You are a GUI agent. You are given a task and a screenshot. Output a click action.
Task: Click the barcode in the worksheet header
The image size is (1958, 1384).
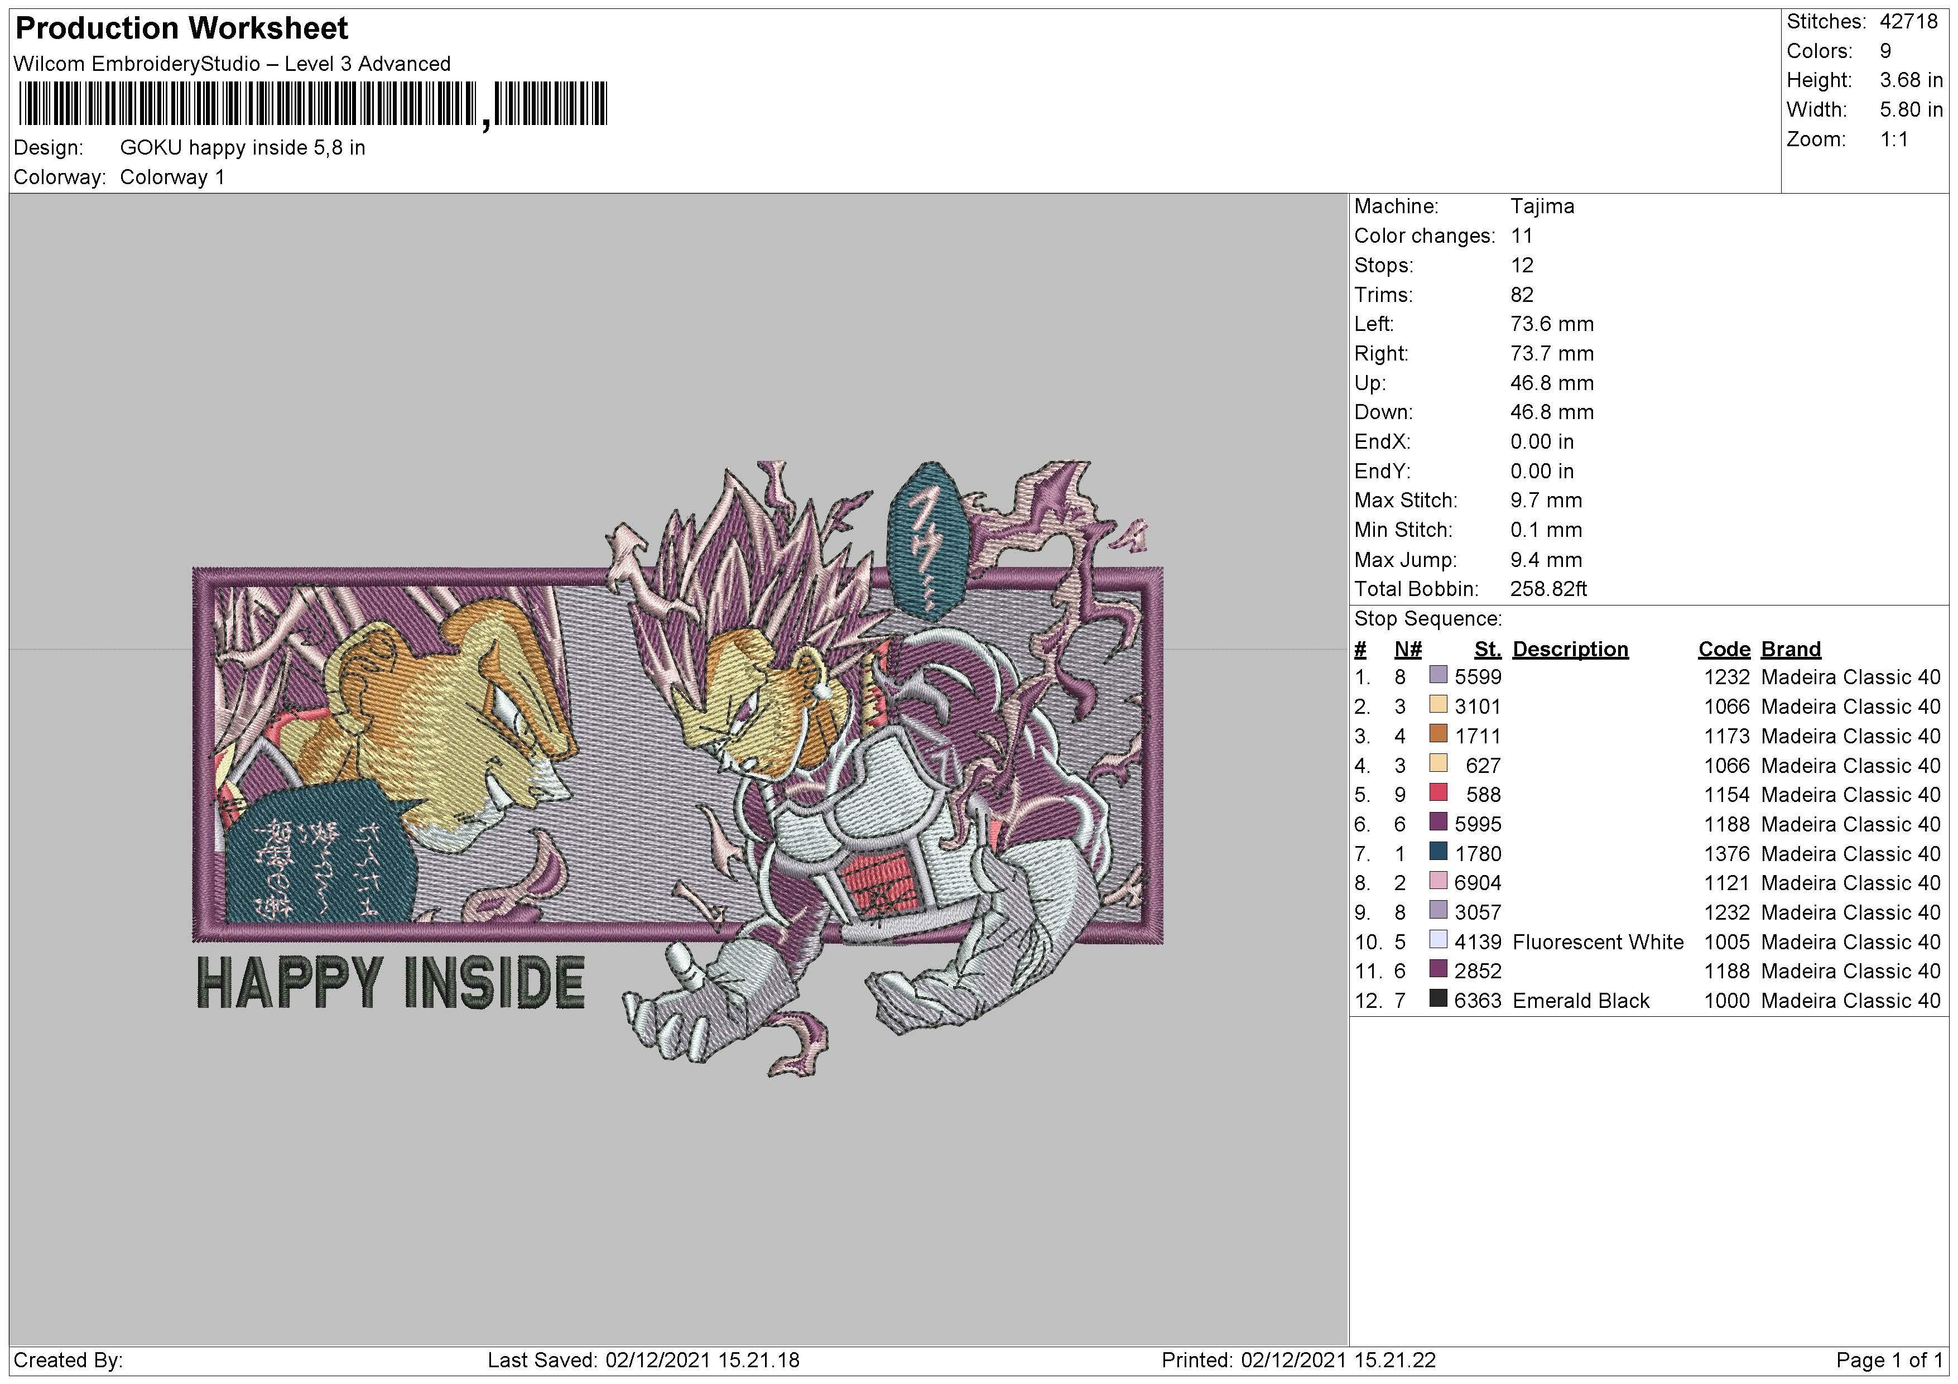tap(311, 104)
